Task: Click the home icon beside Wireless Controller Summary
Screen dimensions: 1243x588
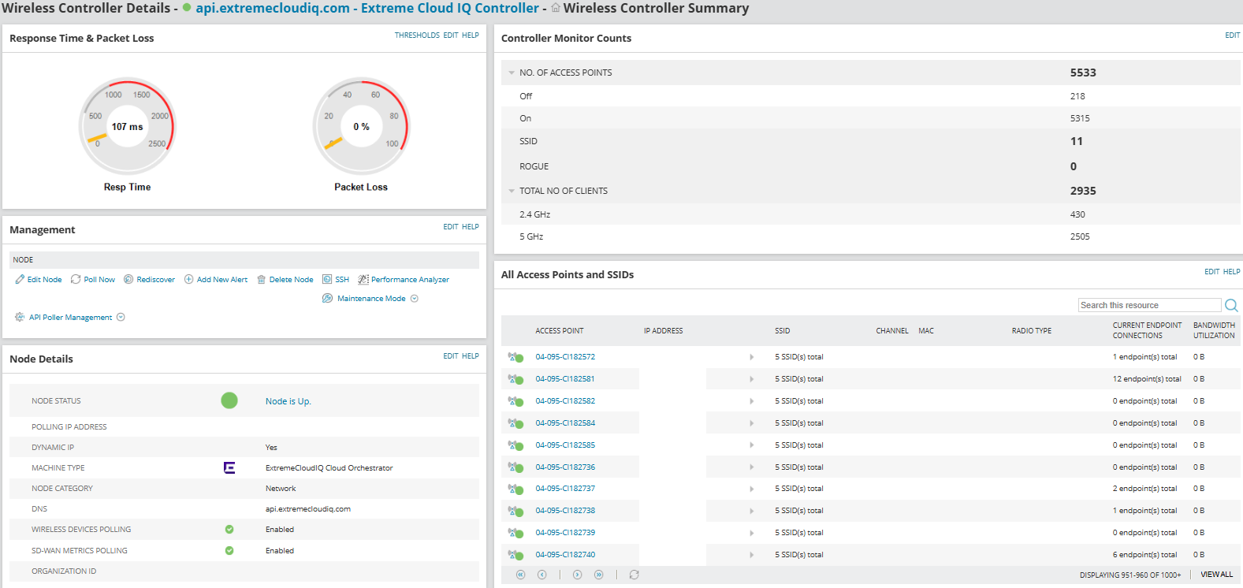Action: (x=556, y=8)
